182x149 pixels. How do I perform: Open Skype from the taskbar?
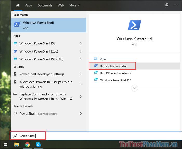(x=38, y=144)
